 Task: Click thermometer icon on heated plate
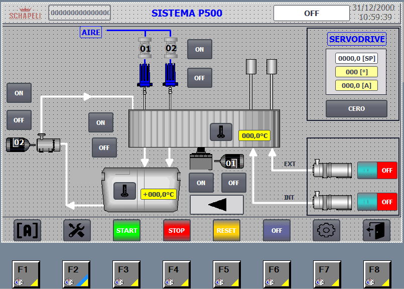pos(221,132)
